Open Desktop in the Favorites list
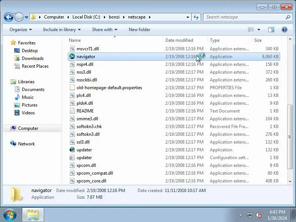This screenshot has width=296, height=222. [x=30, y=51]
